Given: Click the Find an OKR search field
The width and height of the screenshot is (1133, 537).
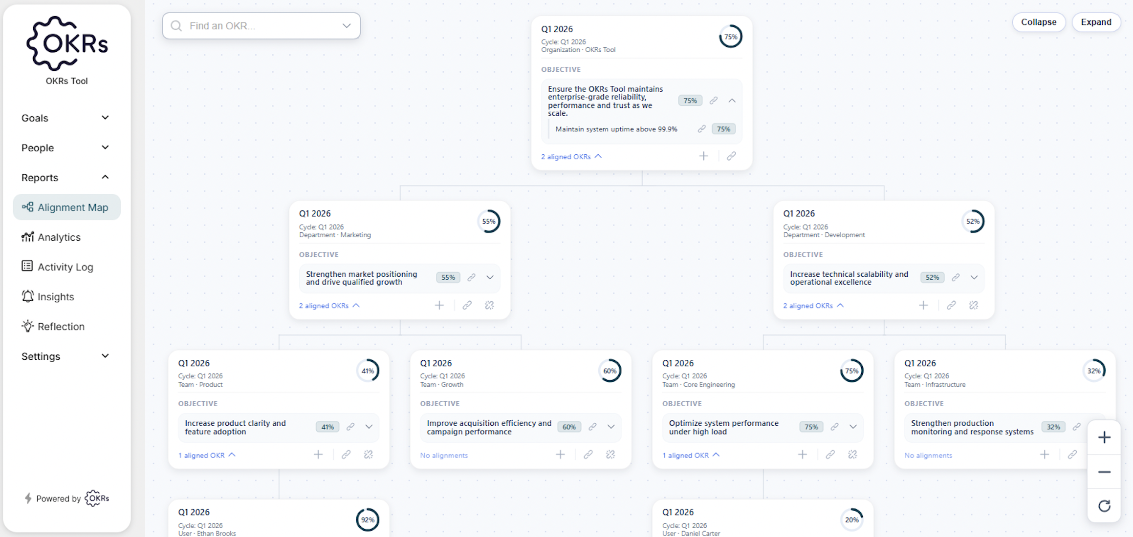Looking at the screenshot, I should (261, 26).
